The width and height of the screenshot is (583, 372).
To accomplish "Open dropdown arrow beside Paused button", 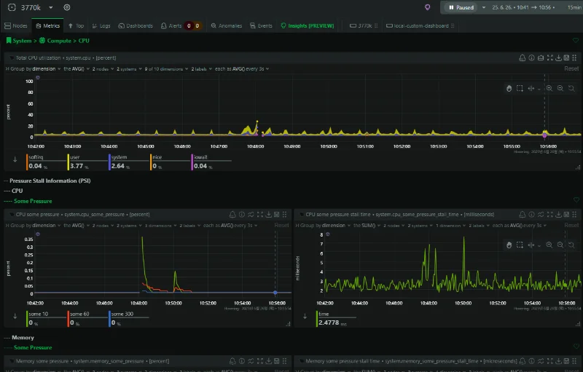I will (x=484, y=7).
